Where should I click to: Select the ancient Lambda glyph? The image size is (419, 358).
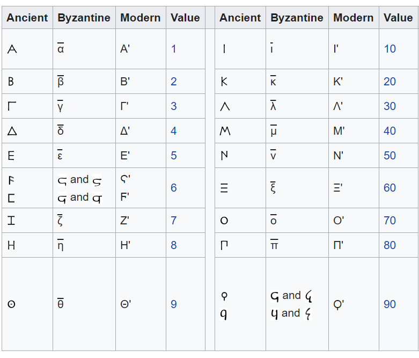(x=225, y=107)
